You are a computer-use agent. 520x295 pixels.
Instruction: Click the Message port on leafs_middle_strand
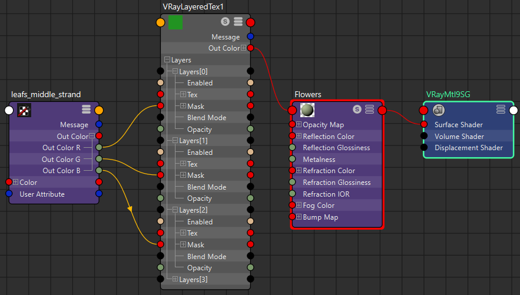click(x=99, y=124)
